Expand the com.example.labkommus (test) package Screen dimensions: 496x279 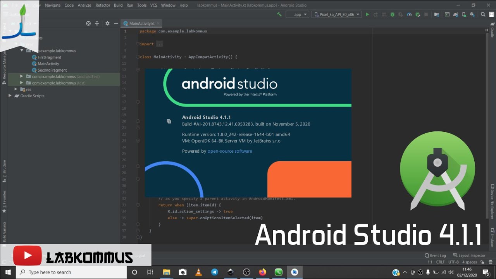pos(22,83)
